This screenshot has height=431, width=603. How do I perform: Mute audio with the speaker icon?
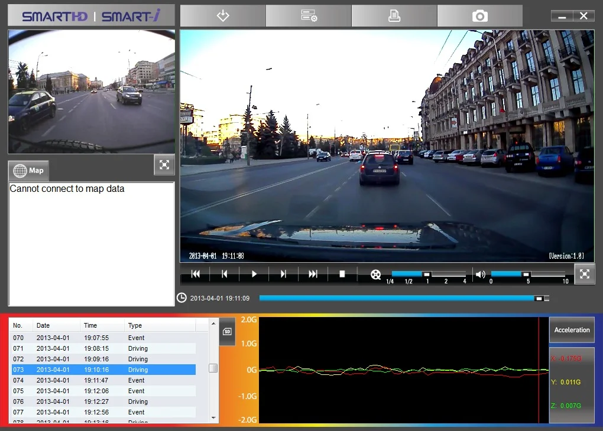(481, 274)
